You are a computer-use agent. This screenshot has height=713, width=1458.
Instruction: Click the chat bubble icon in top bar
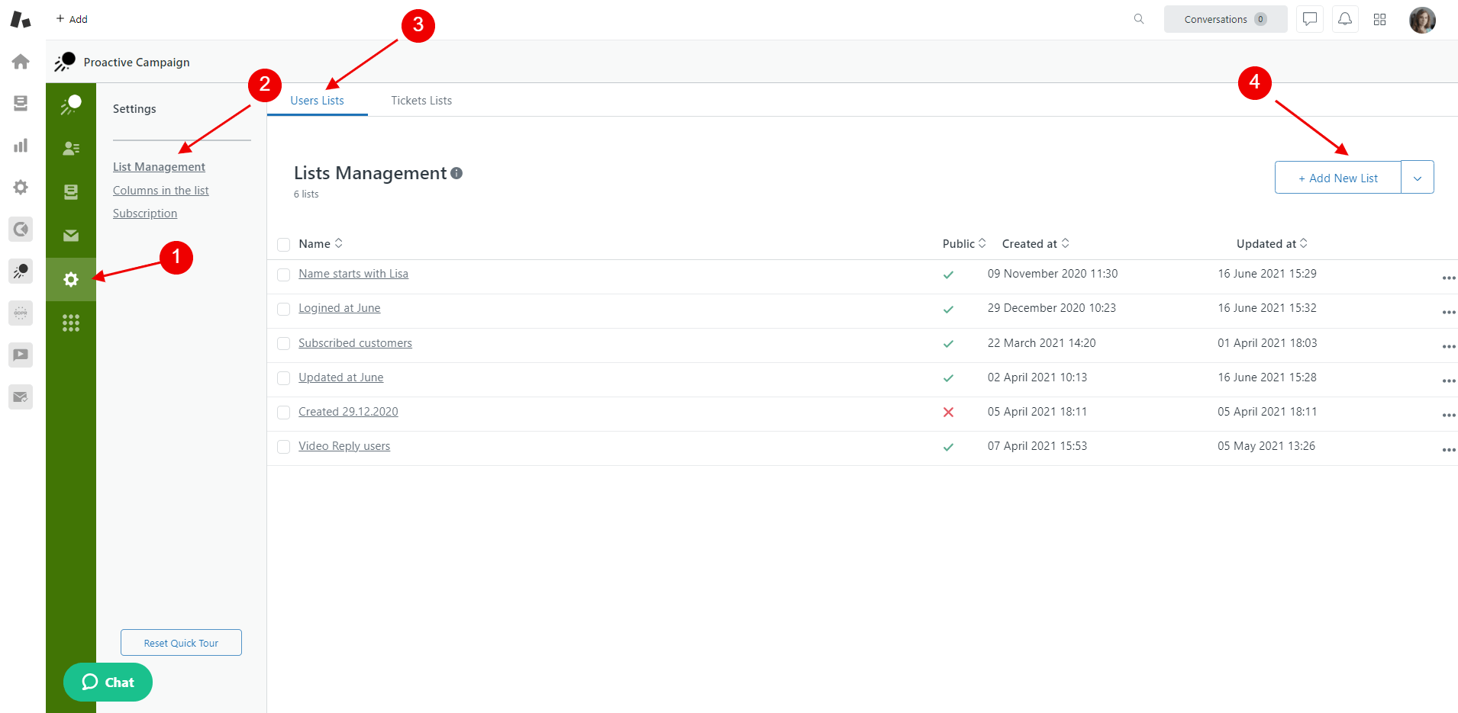coord(1309,19)
